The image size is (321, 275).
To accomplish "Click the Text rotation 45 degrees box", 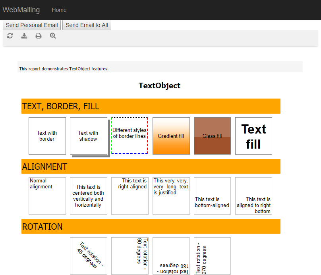I will point(89,256).
